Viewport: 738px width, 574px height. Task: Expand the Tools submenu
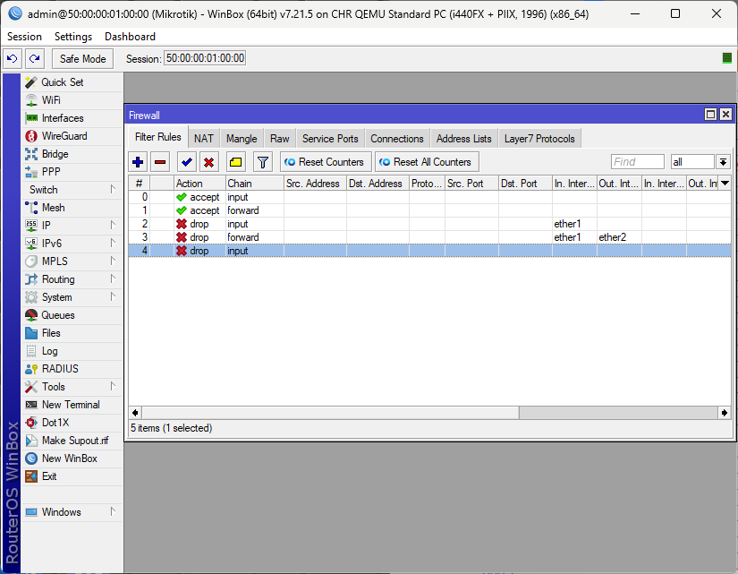tap(72, 387)
